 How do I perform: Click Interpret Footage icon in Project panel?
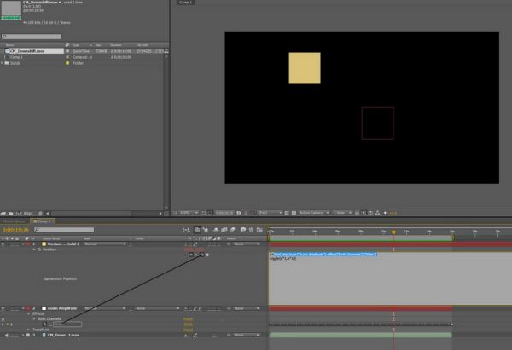(3, 214)
